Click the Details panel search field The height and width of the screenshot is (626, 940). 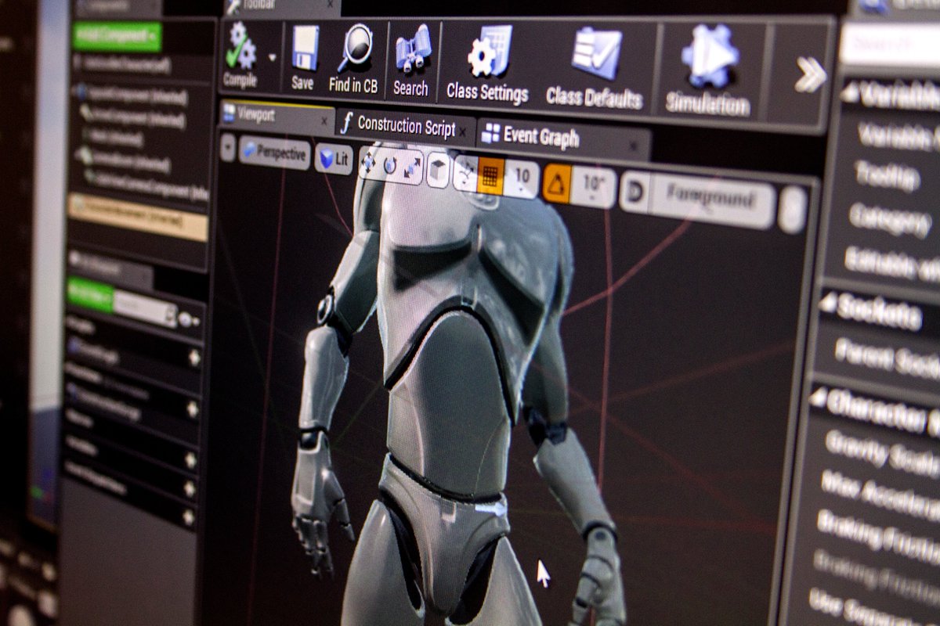[x=891, y=45]
